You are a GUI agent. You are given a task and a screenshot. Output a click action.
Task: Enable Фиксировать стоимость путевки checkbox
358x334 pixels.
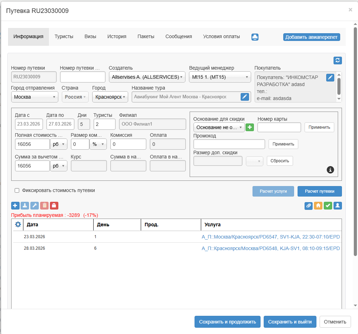tap(17, 191)
